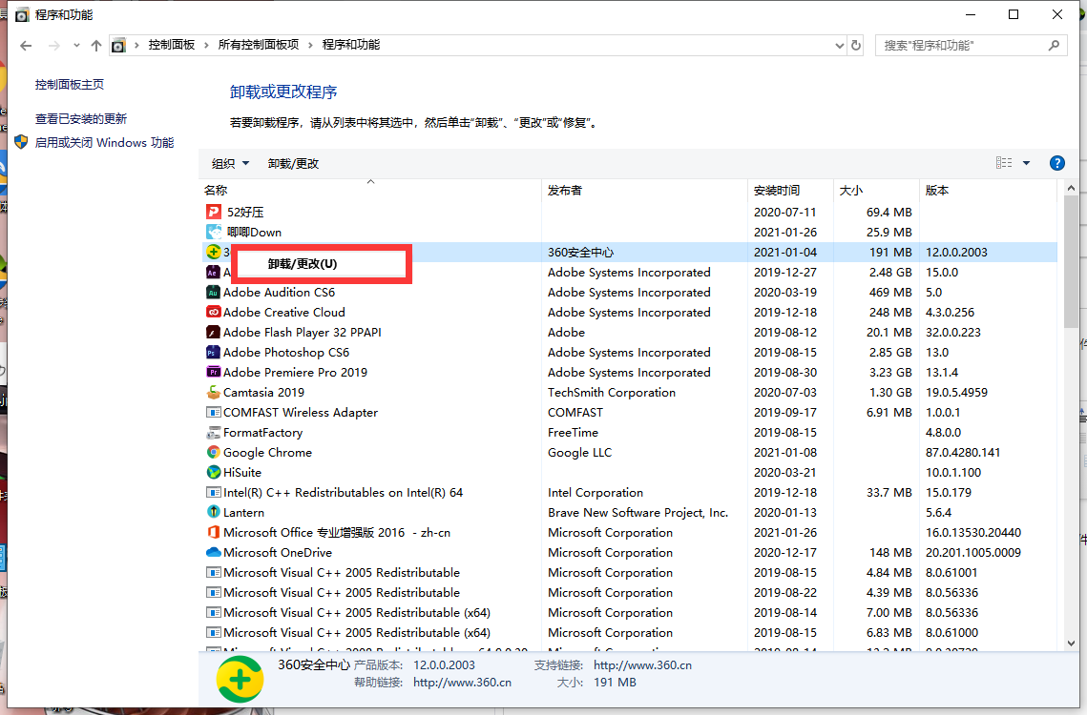This screenshot has height=715, width=1087.
Task: Open 查看已安装的更新 link
Action: tap(81, 119)
